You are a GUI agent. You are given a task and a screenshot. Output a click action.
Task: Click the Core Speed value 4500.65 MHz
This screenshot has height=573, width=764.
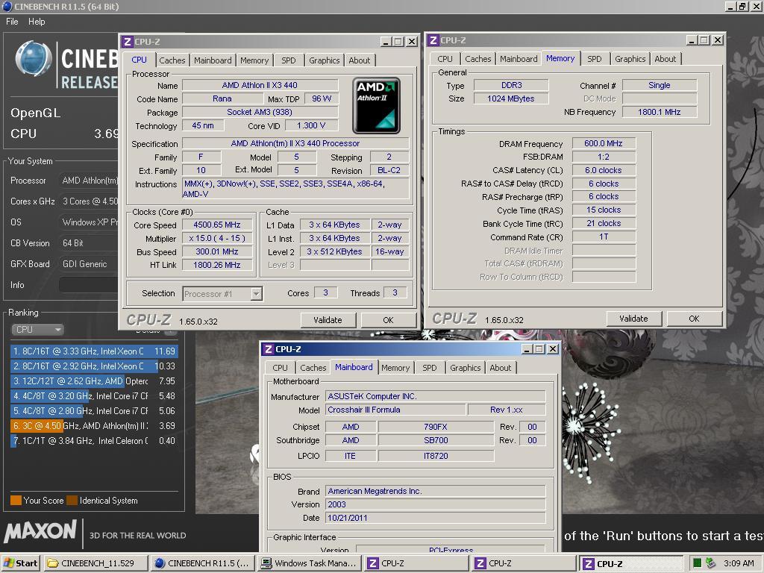click(217, 225)
